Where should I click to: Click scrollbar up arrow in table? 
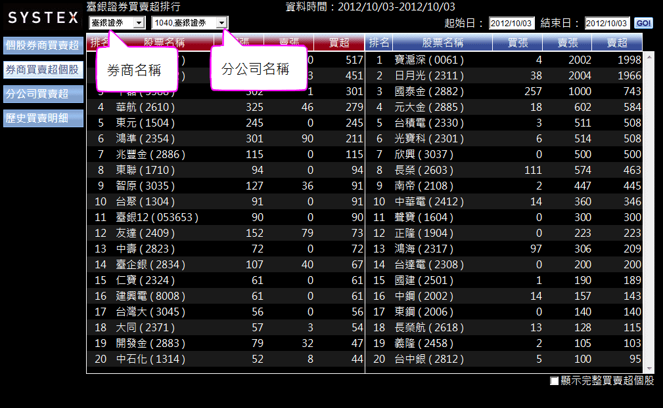(650, 56)
